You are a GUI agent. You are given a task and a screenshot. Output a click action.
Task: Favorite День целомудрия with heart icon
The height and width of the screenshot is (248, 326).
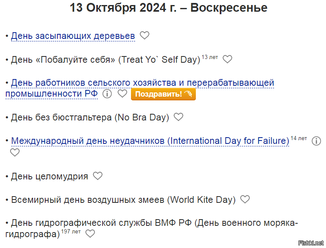pyautogui.click(x=98, y=176)
